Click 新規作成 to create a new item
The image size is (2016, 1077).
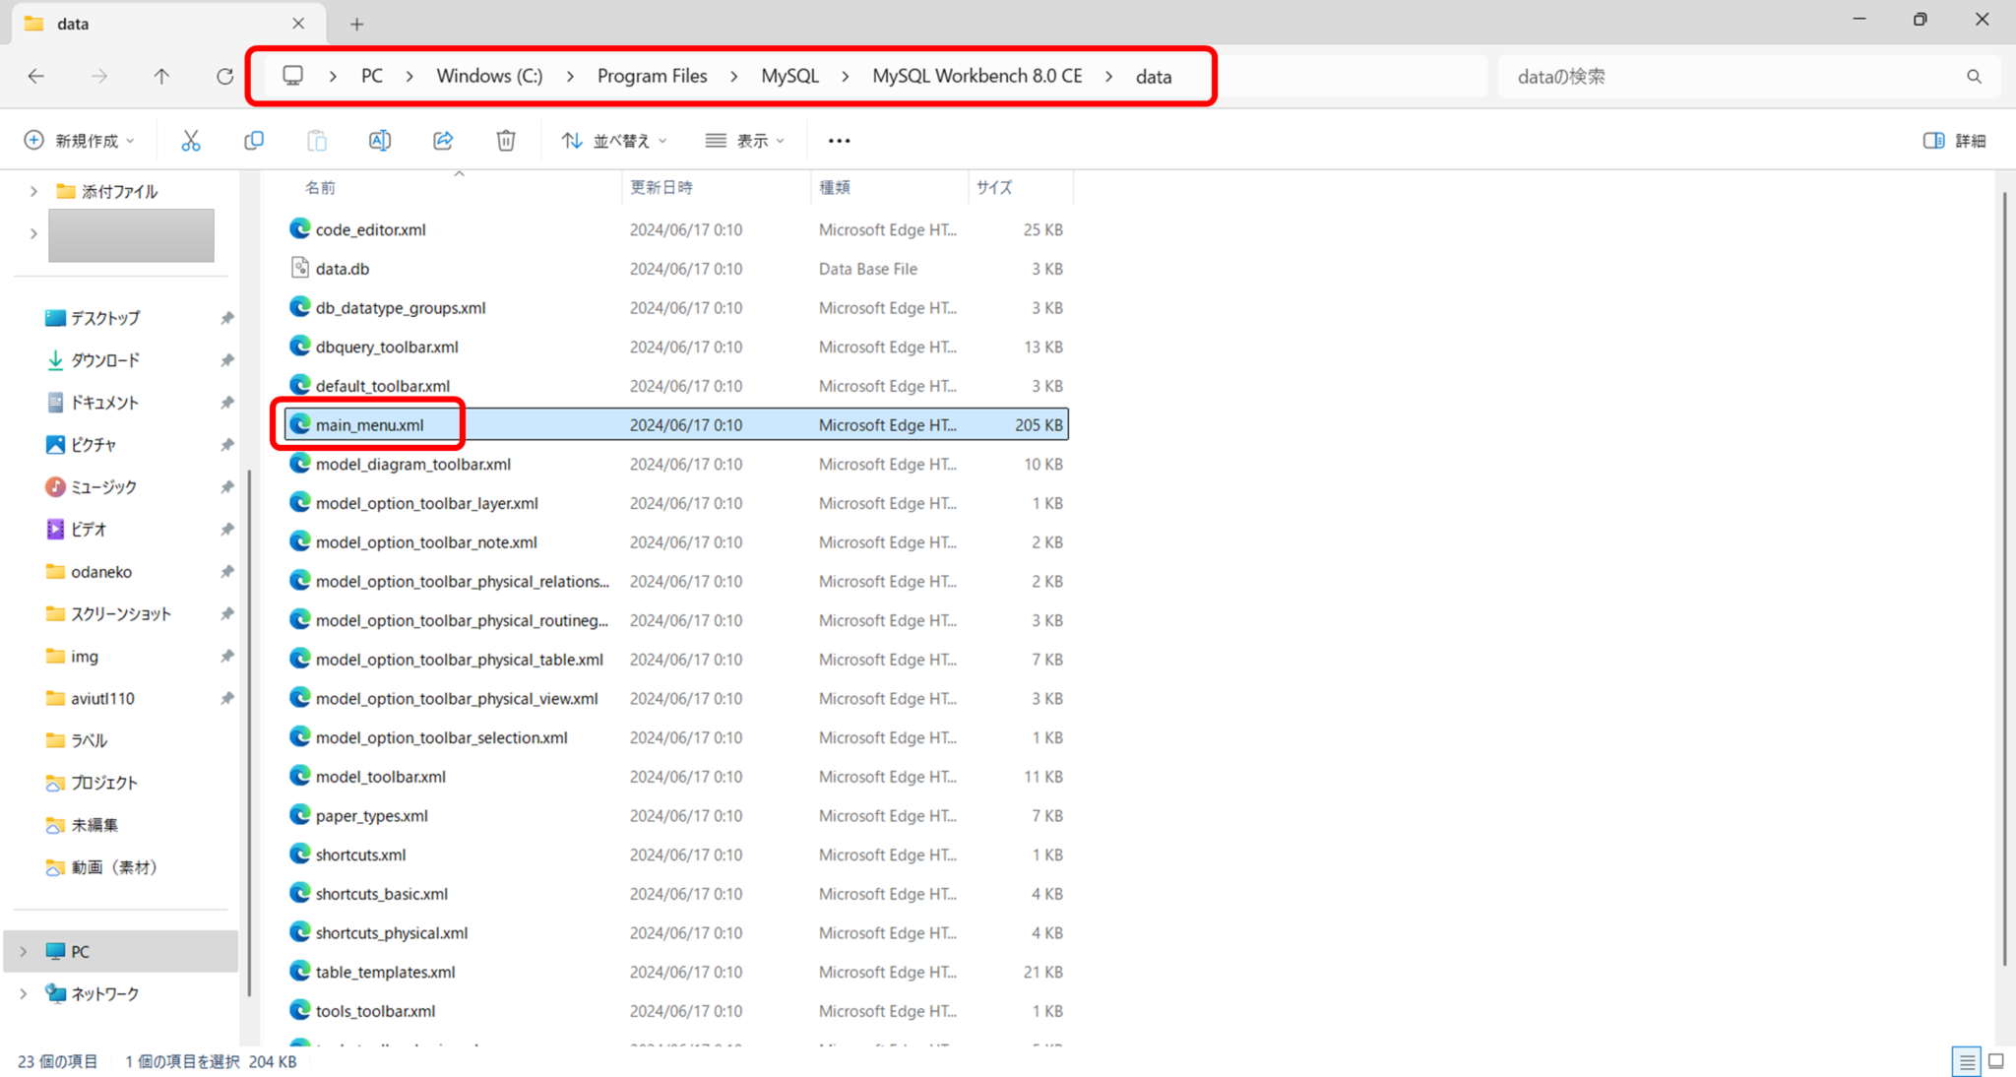pyautogui.click(x=79, y=140)
